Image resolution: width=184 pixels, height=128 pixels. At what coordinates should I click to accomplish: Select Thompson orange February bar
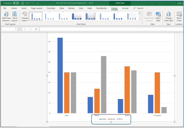point(157,93)
